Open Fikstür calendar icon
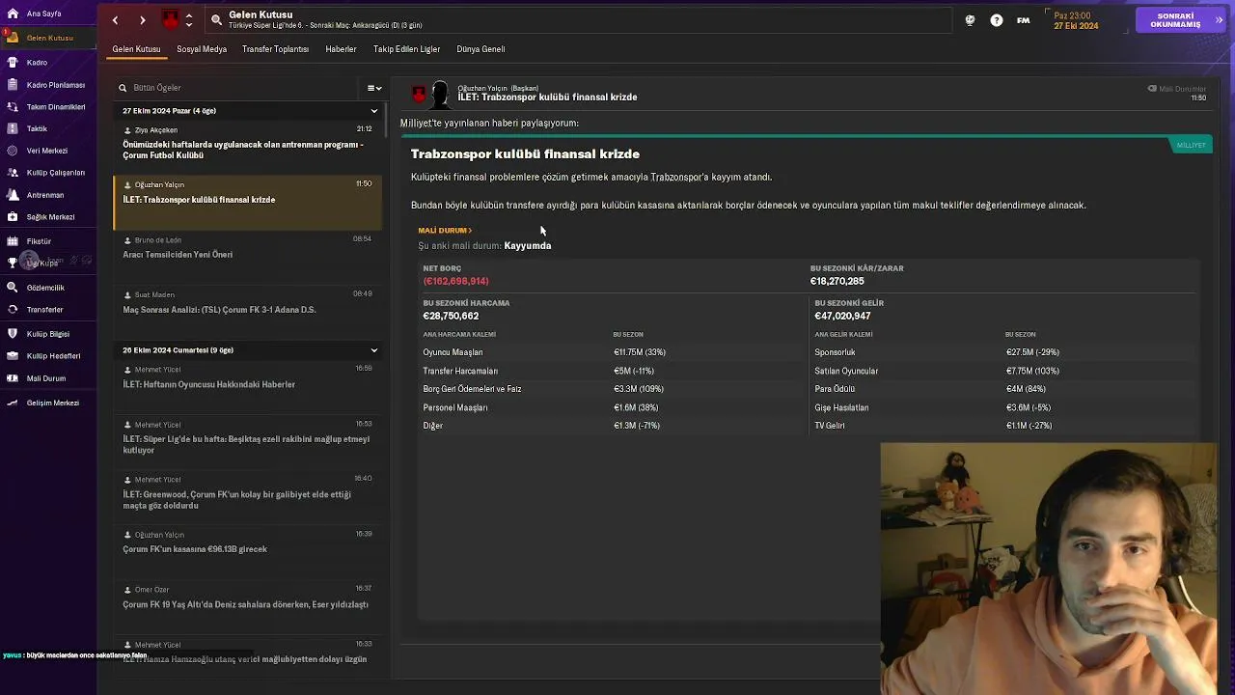 pos(13,241)
